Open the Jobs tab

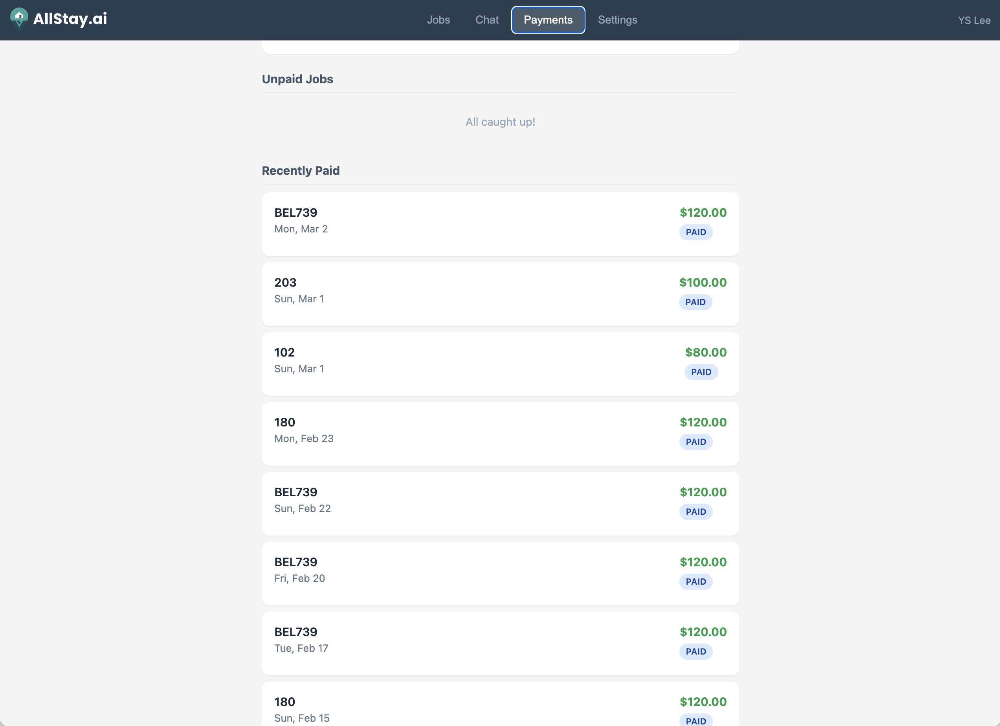tap(438, 20)
